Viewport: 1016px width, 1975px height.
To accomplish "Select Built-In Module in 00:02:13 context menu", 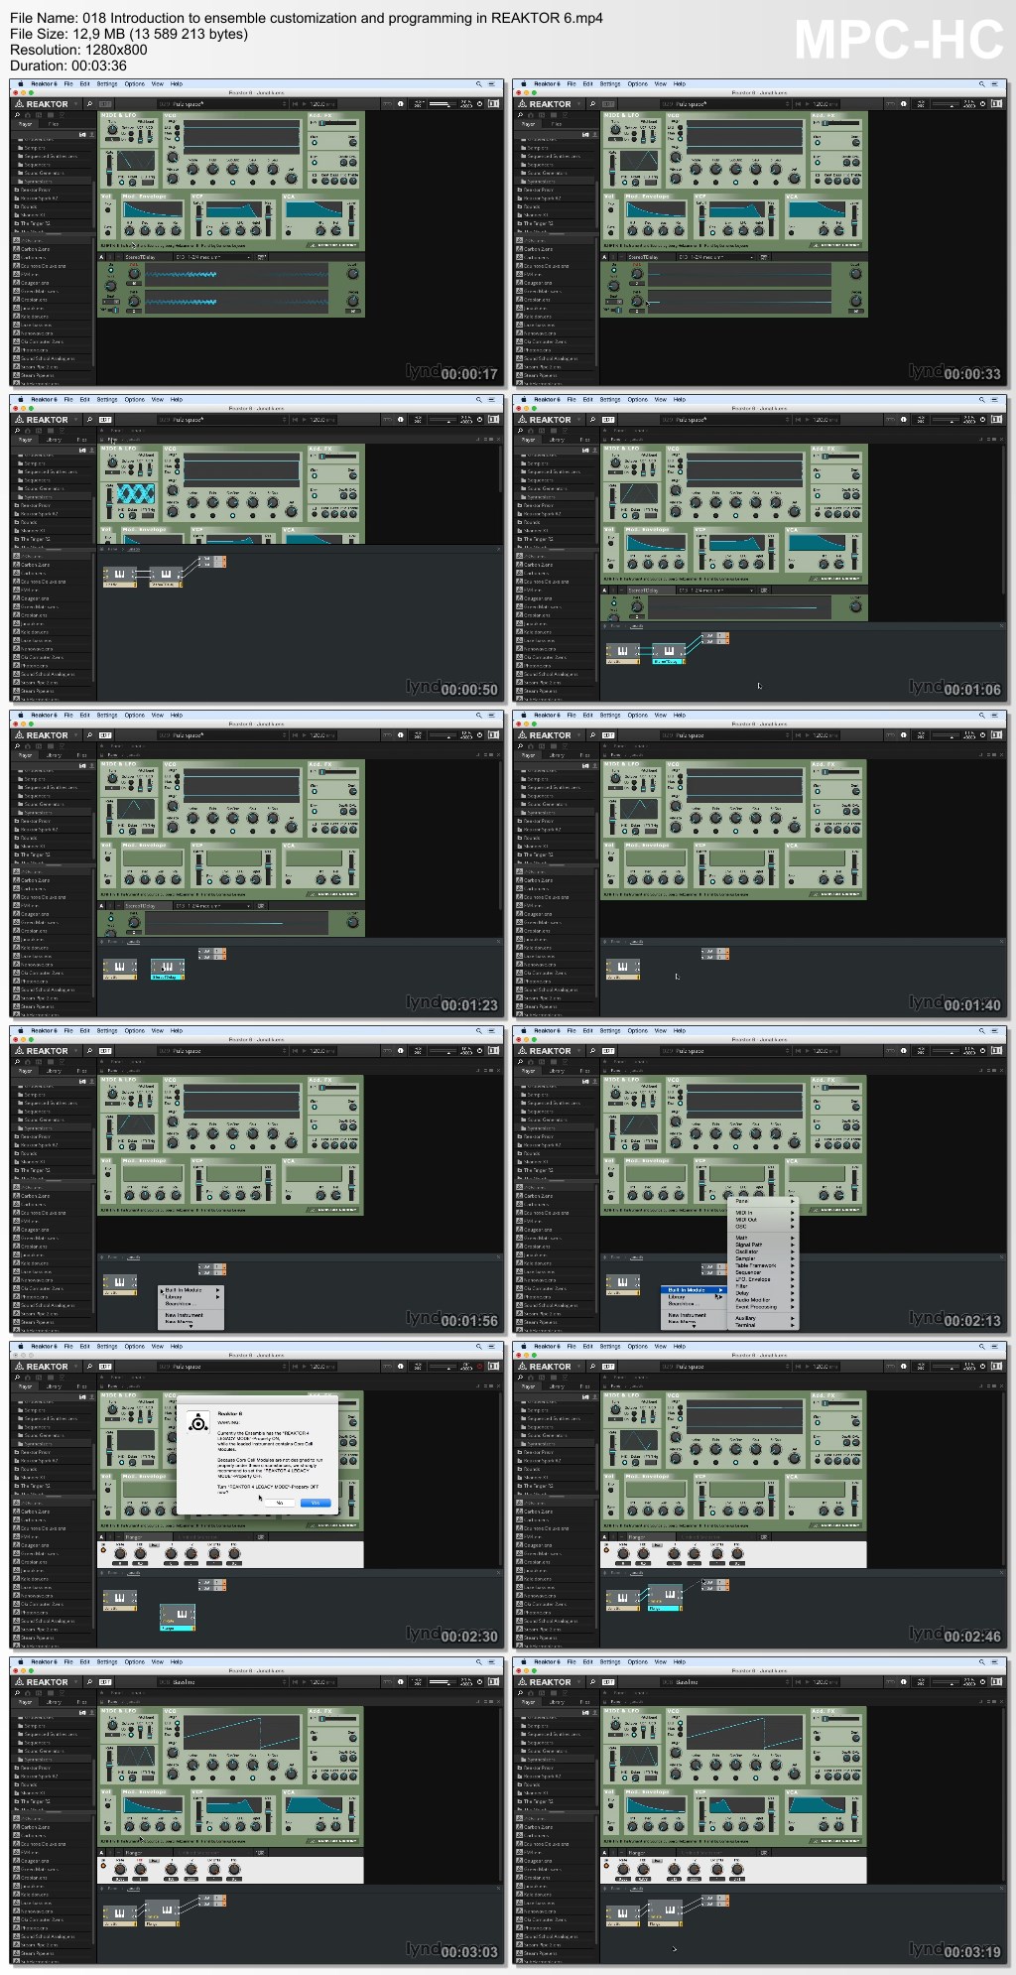I will (x=694, y=1290).
